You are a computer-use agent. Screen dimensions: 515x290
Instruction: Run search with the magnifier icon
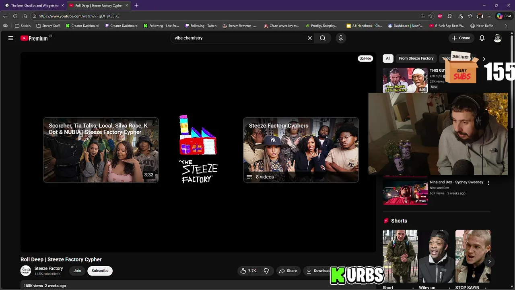323,38
